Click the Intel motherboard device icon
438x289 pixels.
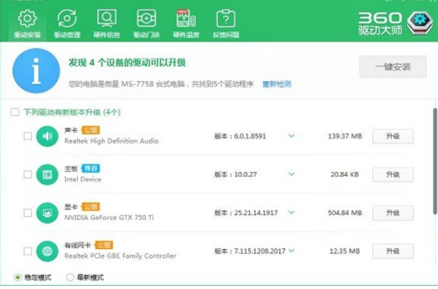coord(47,175)
